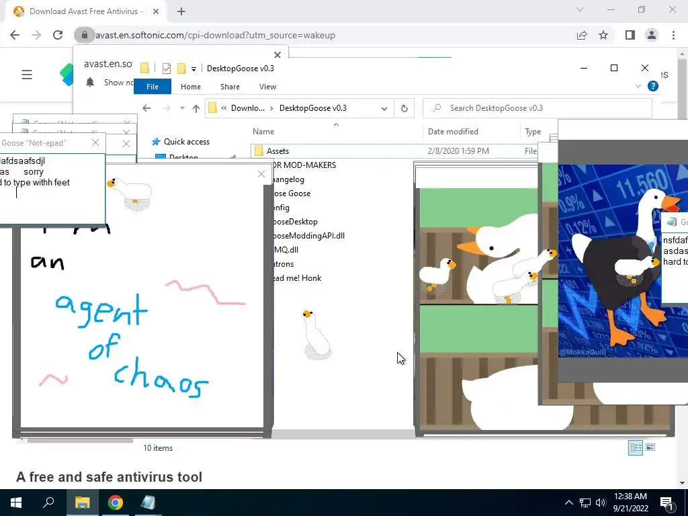Select Read me! Honk file
Image resolution: width=688 pixels, height=516 pixels.
pyautogui.click(x=296, y=277)
